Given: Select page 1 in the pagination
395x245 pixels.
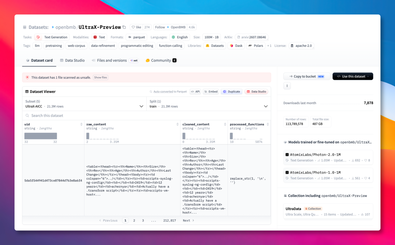Looking at the screenshot, I should pyautogui.click(x=125, y=221).
